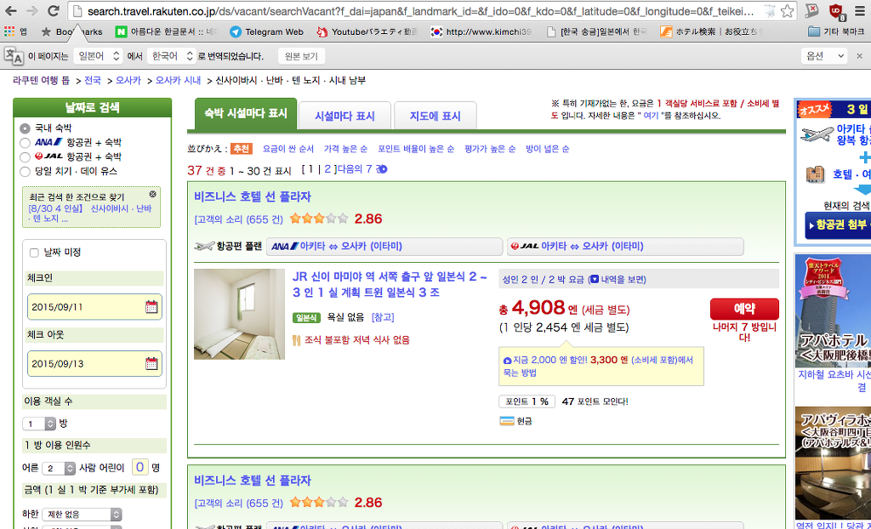Screen dimensions: 871x529
Task: Open source language dropdown (Japanese)
Action: [x=98, y=55]
